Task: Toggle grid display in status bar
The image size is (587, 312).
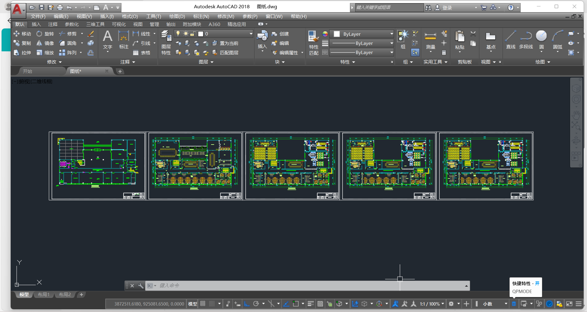Action: (203, 304)
